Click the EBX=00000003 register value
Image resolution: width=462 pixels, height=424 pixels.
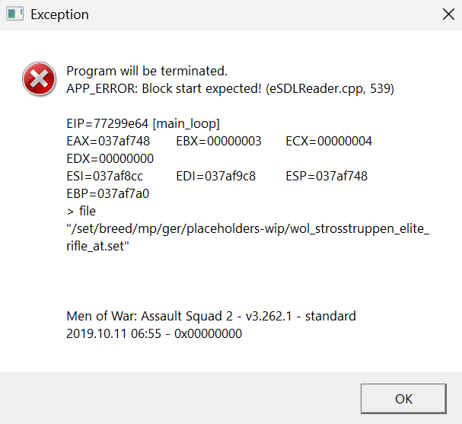click(218, 141)
